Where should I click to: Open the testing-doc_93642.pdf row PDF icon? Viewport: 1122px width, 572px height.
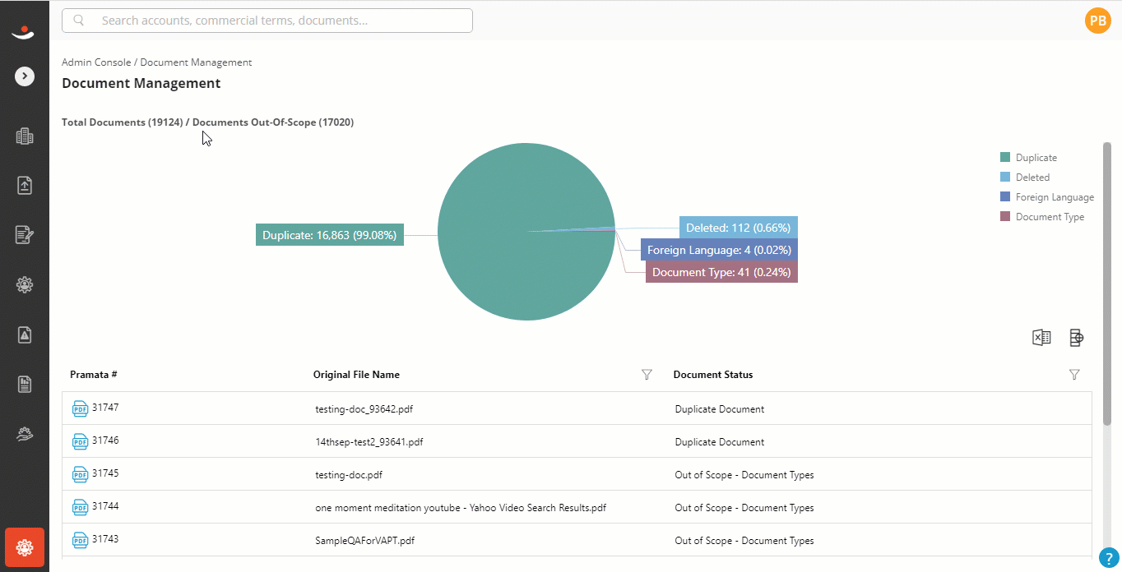point(80,408)
